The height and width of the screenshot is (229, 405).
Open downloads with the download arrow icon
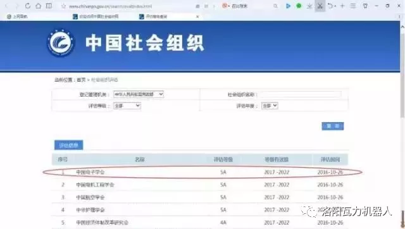point(309,6)
